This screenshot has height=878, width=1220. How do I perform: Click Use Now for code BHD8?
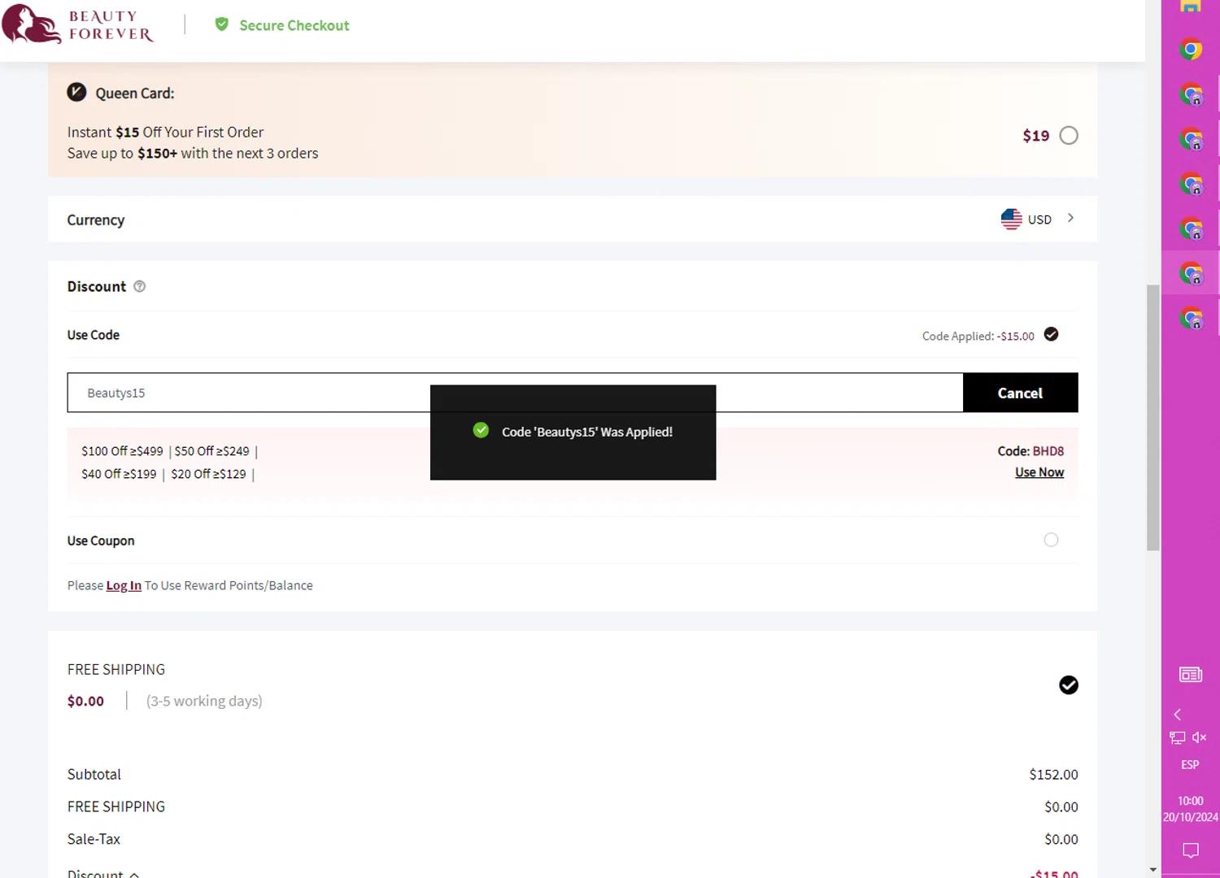(x=1039, y=472)
